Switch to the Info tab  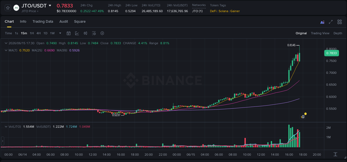tap(23, 22)
